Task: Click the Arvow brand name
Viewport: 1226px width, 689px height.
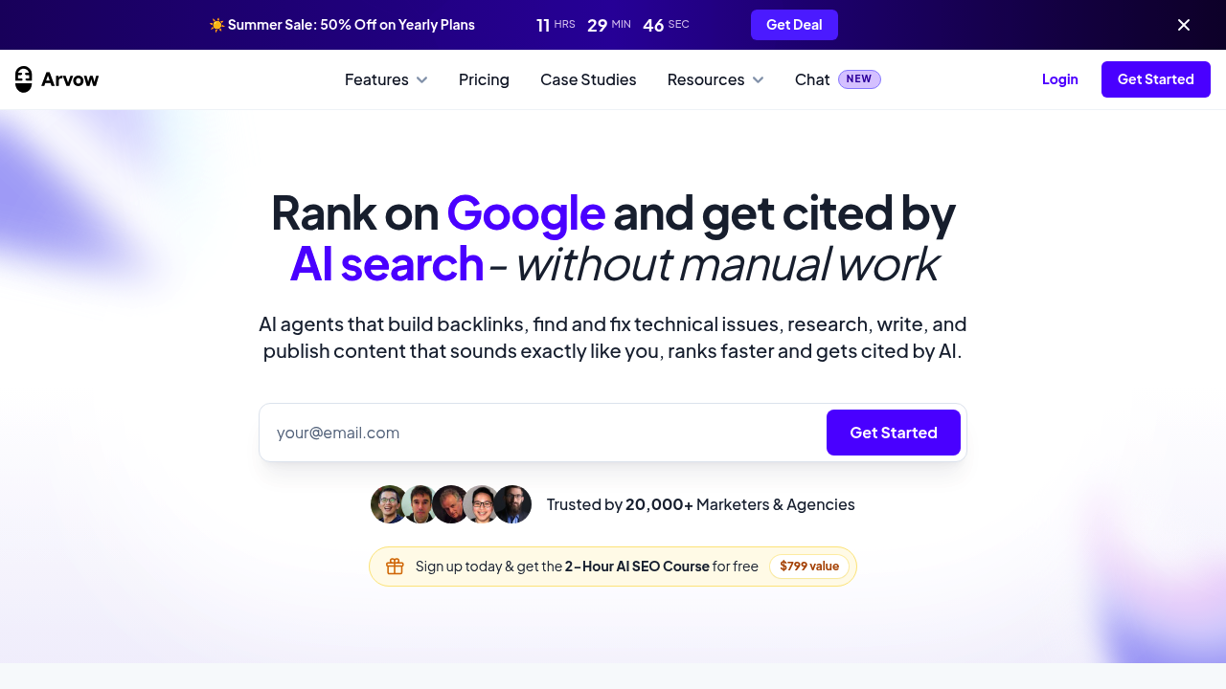Action: click(70, 79)
